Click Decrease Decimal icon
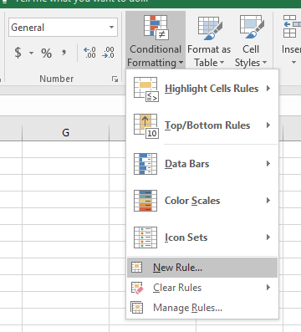Screen dimensions: 301x332 (108, 53)
